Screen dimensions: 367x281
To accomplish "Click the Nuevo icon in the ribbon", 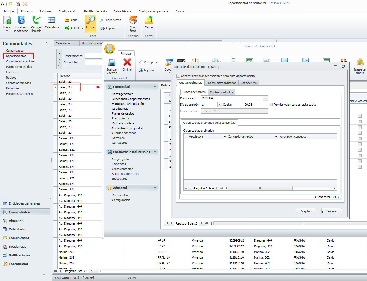I will tap(7, 21).
